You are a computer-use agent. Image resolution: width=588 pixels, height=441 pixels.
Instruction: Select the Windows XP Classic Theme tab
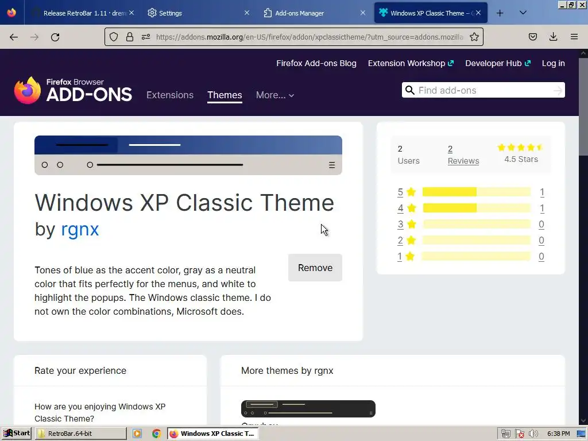(431, 13)
